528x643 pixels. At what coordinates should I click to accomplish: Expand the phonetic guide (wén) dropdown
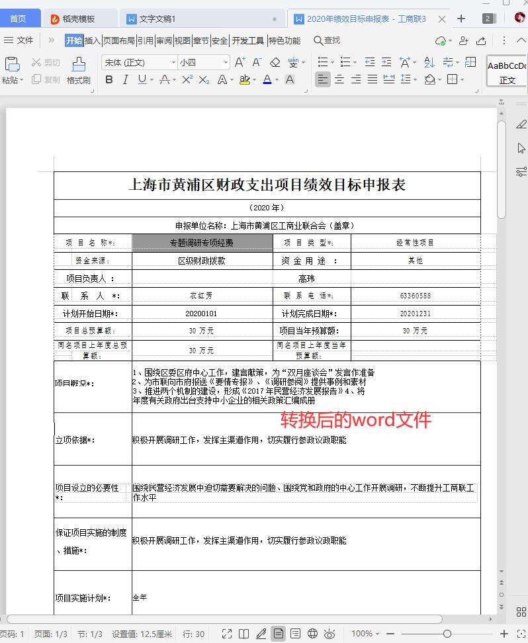(304, 63)
